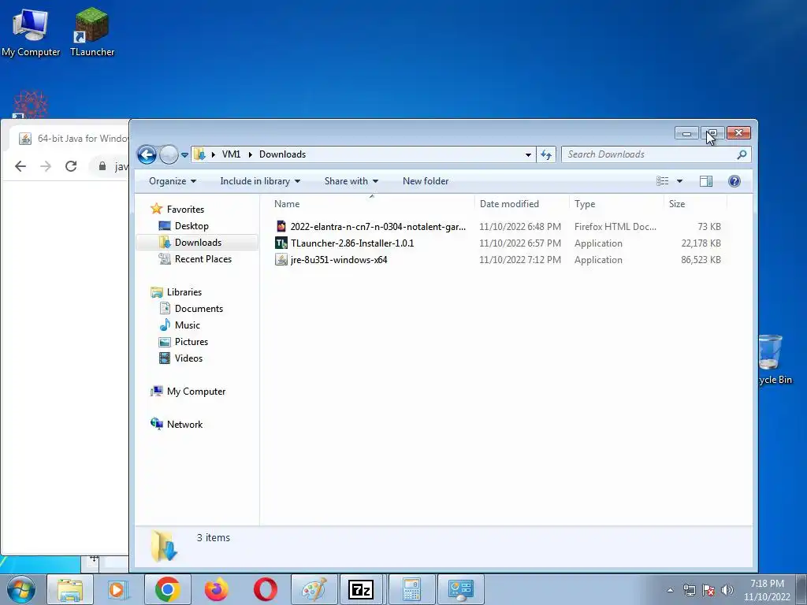Open the address bar history dropdown
The image size is (807, 605).
(x=528, y=154)
